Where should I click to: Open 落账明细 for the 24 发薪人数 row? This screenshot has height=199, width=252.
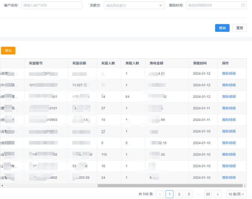pos(229,178)
